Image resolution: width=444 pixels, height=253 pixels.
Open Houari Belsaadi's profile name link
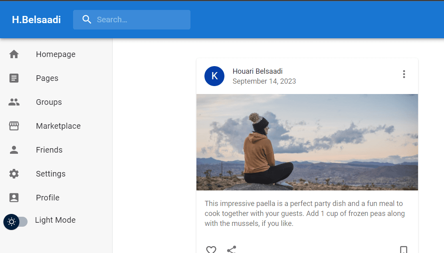257,71
